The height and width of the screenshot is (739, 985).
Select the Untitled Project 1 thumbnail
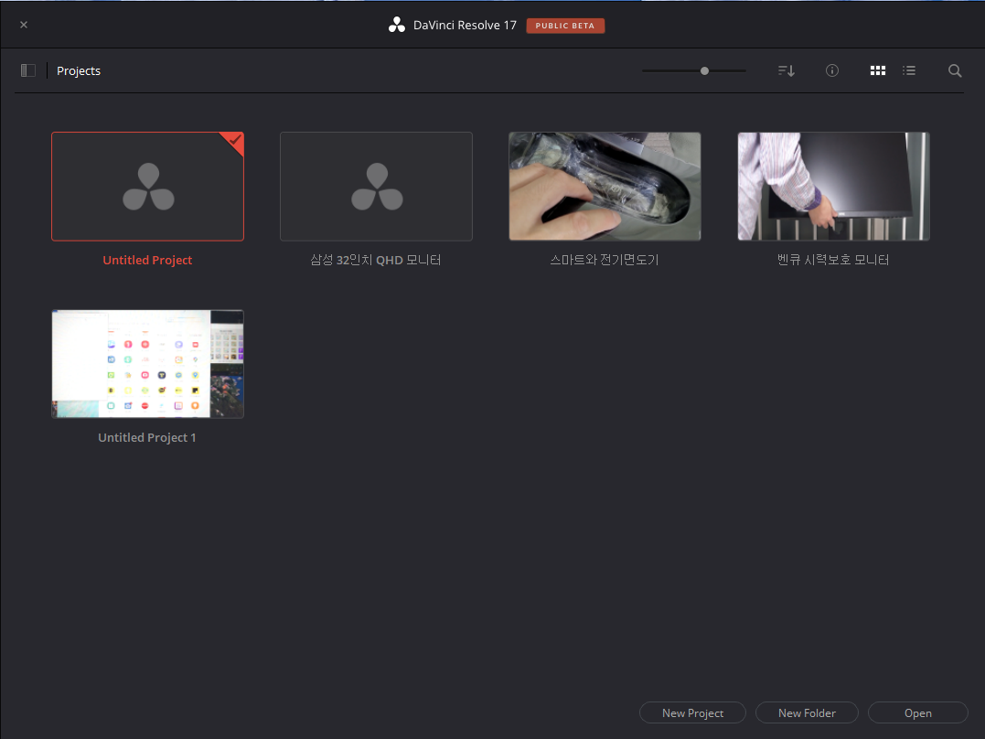(147, 364)
